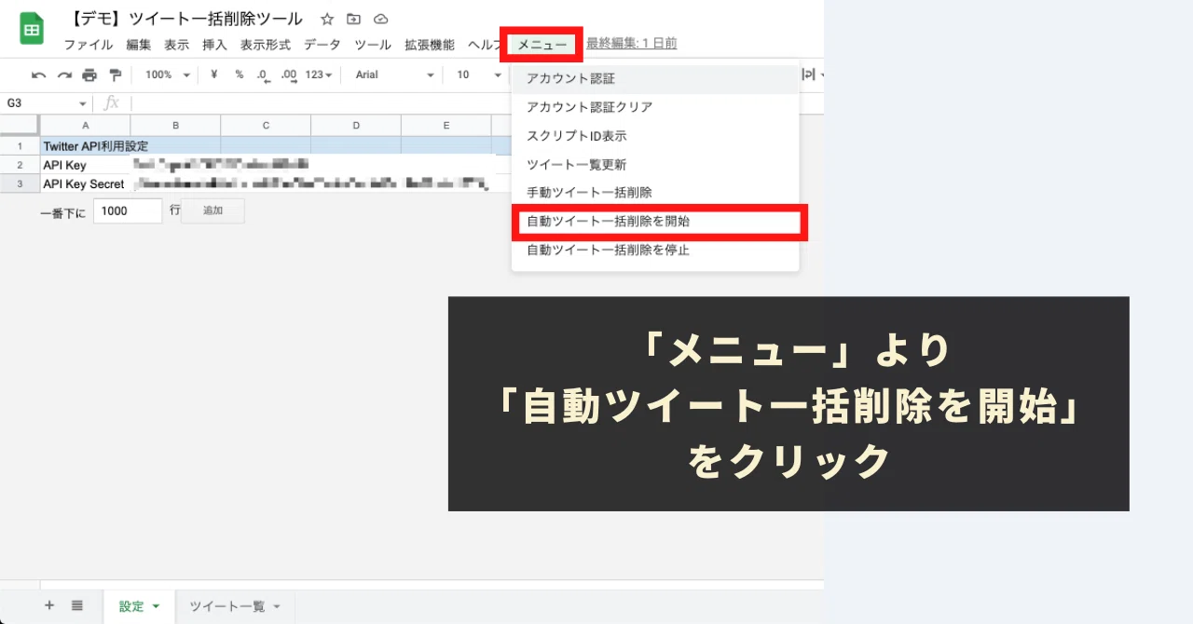Open the 挿入 menu

point(215,45)
